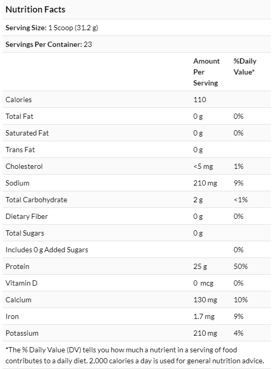The height and width of the screenshot is (369, 272).
Task: Click the Trans Fat label
Action: pyautogui.click(x=20, y=150)
